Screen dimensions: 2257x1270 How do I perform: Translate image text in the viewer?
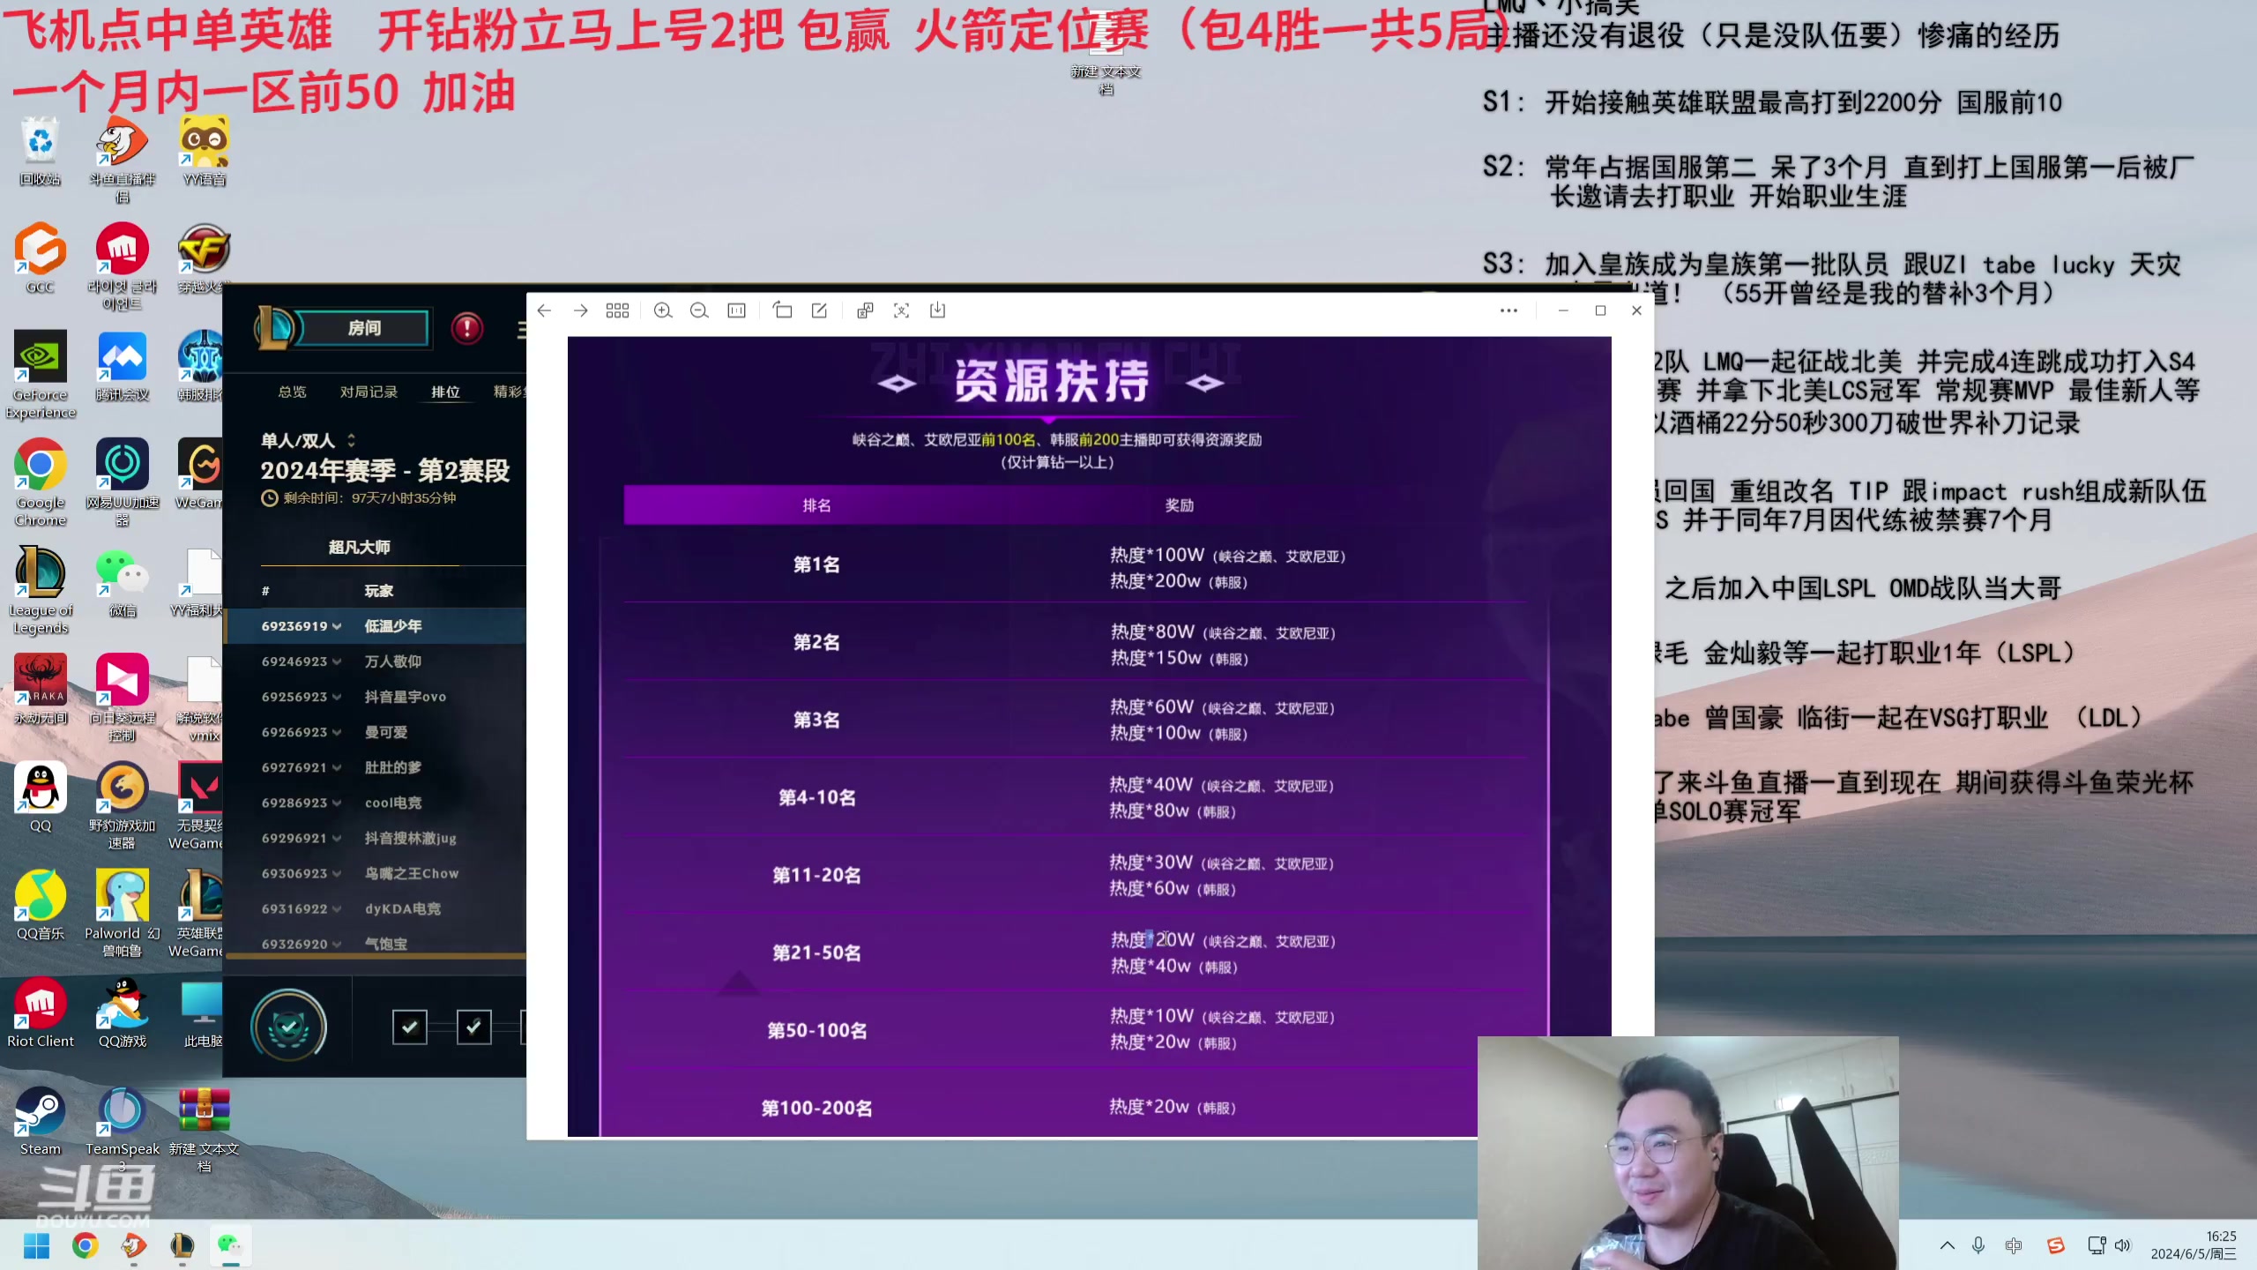865,310
